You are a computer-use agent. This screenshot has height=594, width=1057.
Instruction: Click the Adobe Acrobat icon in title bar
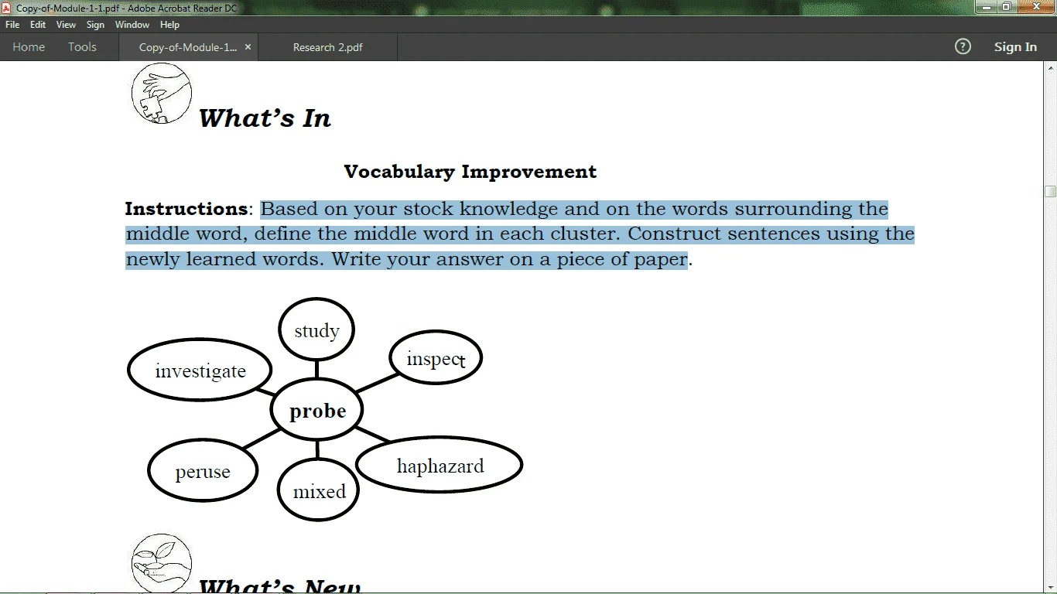coord(7,8)
